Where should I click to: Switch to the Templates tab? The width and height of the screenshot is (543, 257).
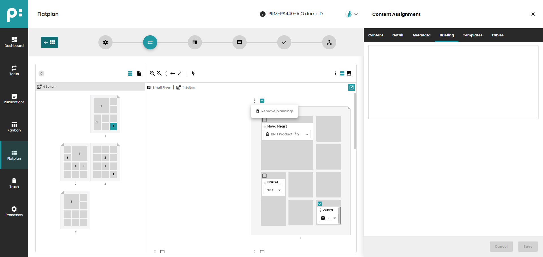473,35
